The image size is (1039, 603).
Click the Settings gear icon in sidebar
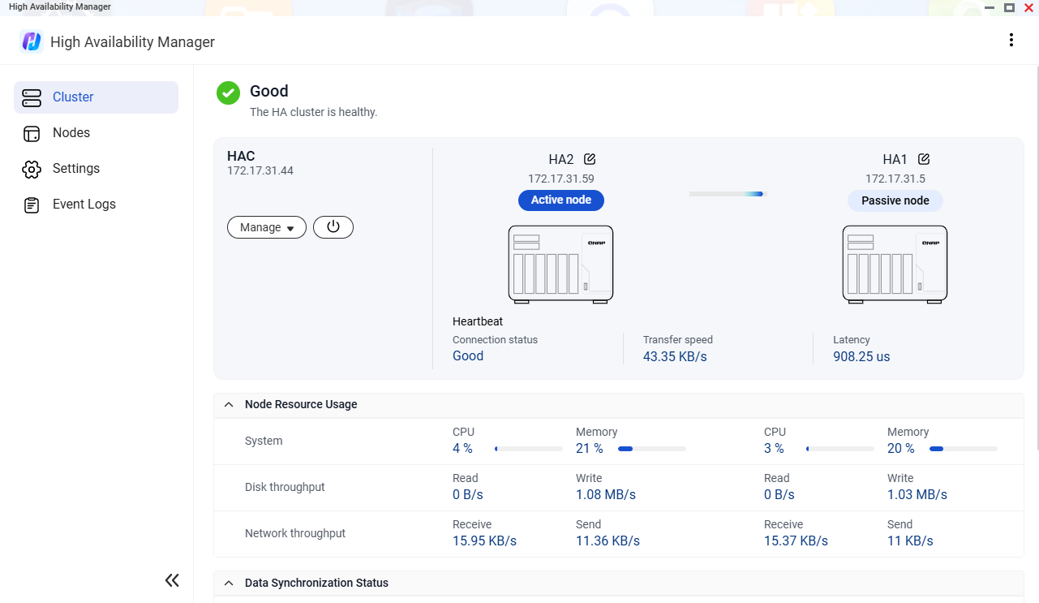pyautogui.click(x=32, y=169)
